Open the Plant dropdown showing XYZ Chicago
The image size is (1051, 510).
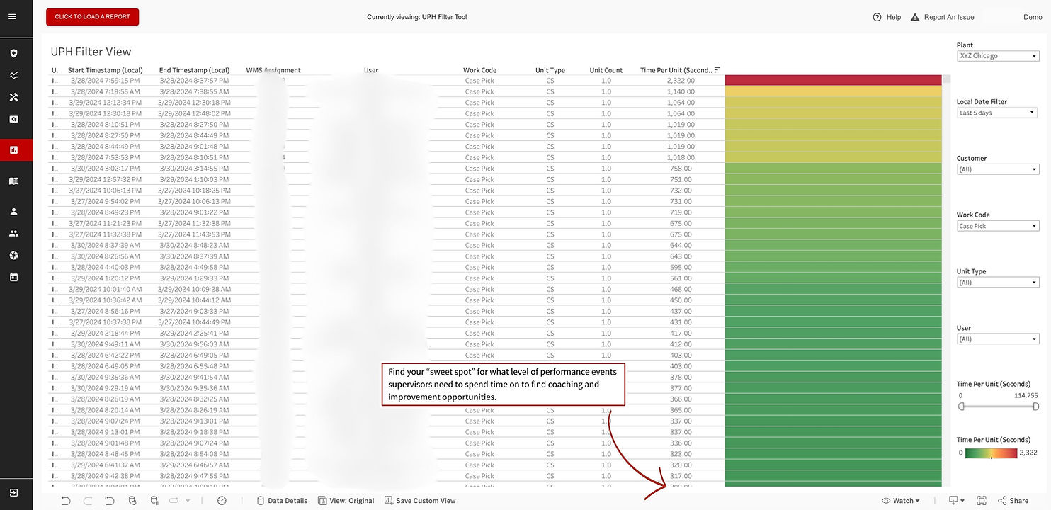point(997,55)
